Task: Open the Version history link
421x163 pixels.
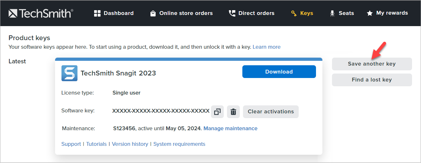Action: click(x=130, y=144)
